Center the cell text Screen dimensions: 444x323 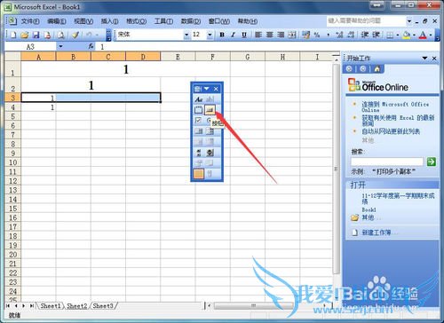269,35
